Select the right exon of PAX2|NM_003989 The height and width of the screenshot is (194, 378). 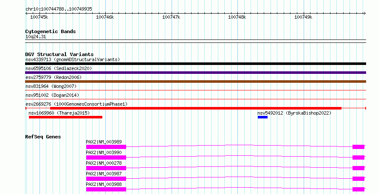(358, 147)
